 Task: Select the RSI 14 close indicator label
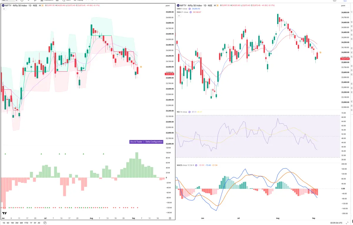click(x=182, y=112)
